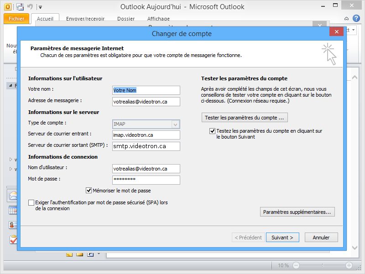This screenshot has width=365, height=274.
Task: Open the Mail view icon in Outlook navigation pane
Action: (x=13, y=196)
